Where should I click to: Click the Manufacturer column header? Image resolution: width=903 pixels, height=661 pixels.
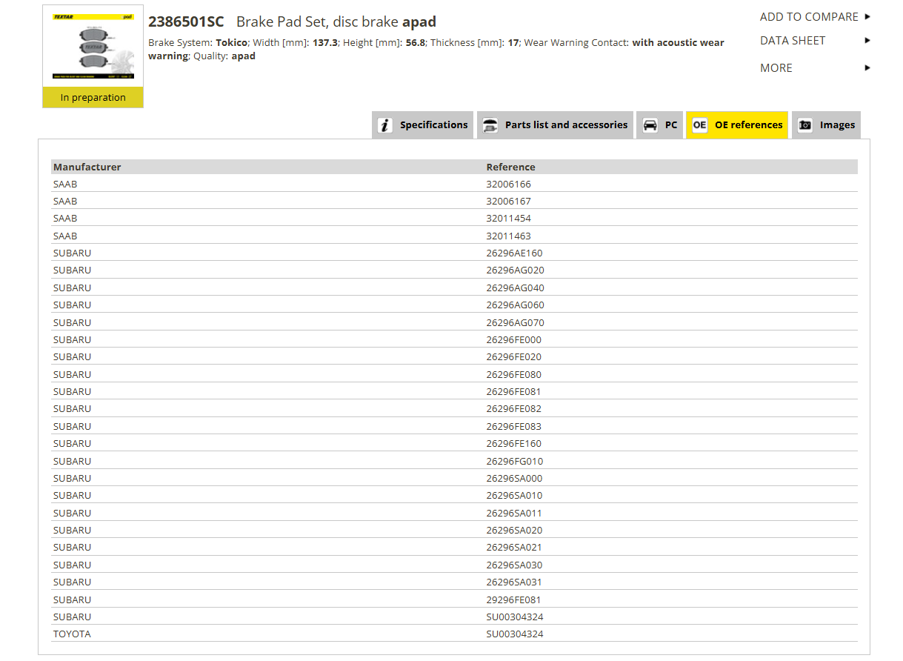[x=87, y=167]
